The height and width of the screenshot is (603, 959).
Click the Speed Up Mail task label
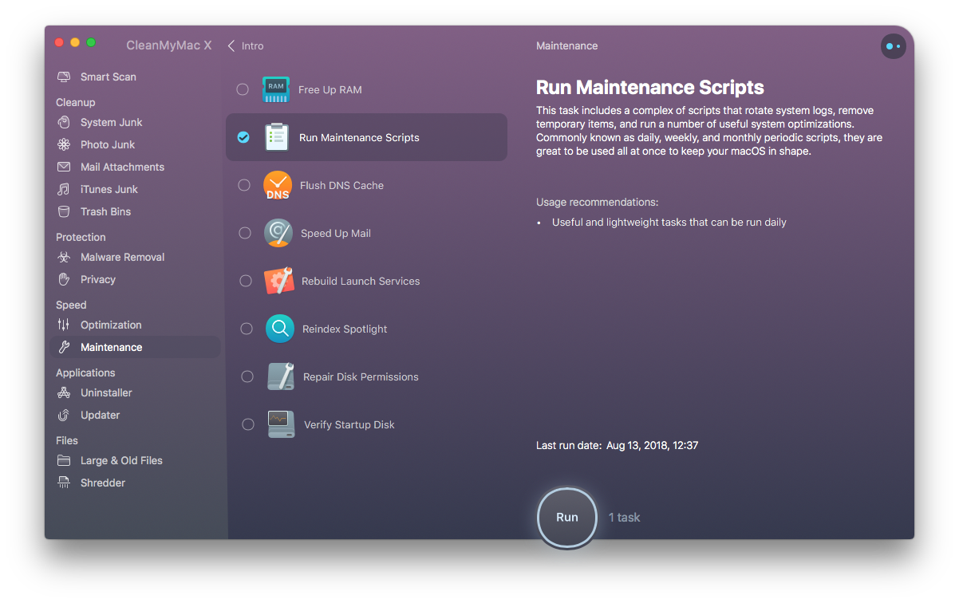coord(336,233)
